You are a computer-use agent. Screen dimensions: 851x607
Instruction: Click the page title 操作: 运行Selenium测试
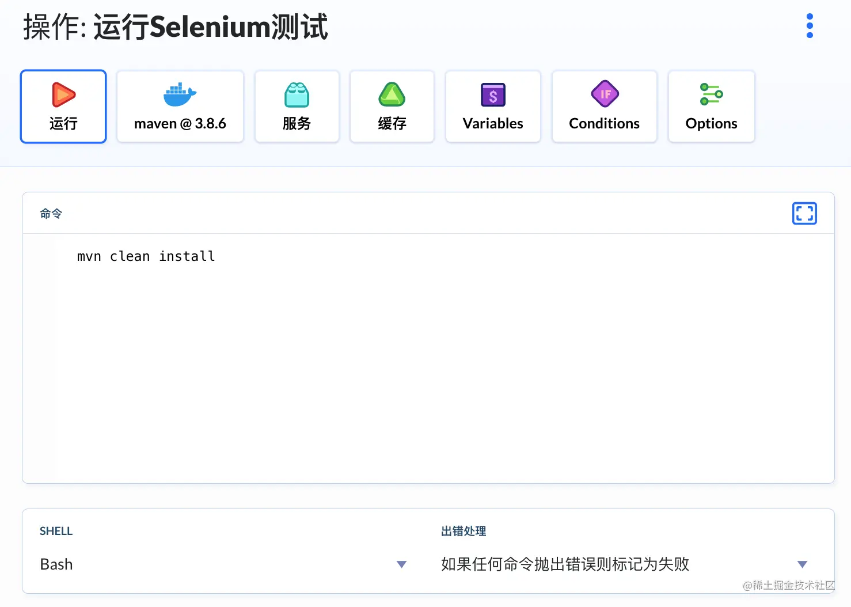click(x=176, y=26)
